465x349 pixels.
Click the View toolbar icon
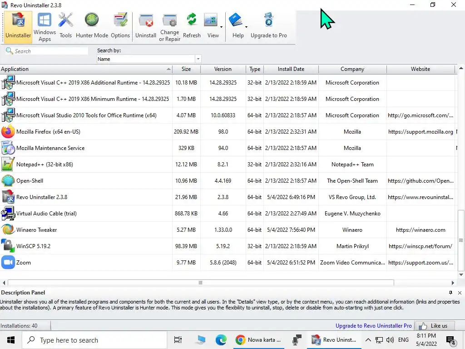point(211,21)
